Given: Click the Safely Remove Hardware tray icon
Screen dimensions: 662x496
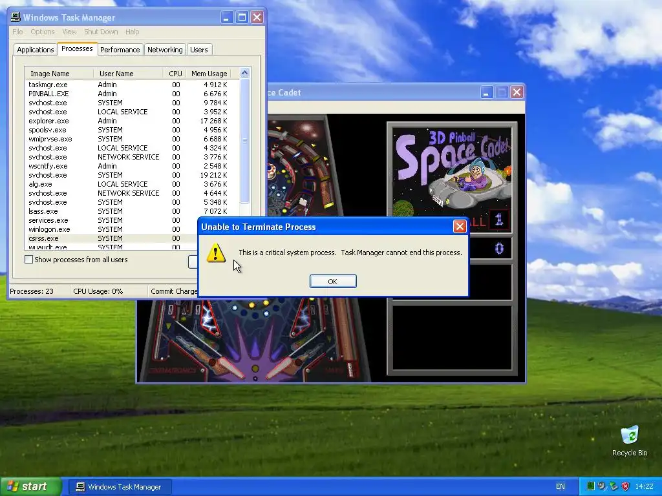Looking at the screenshot, I should click(x=614, y=486).
